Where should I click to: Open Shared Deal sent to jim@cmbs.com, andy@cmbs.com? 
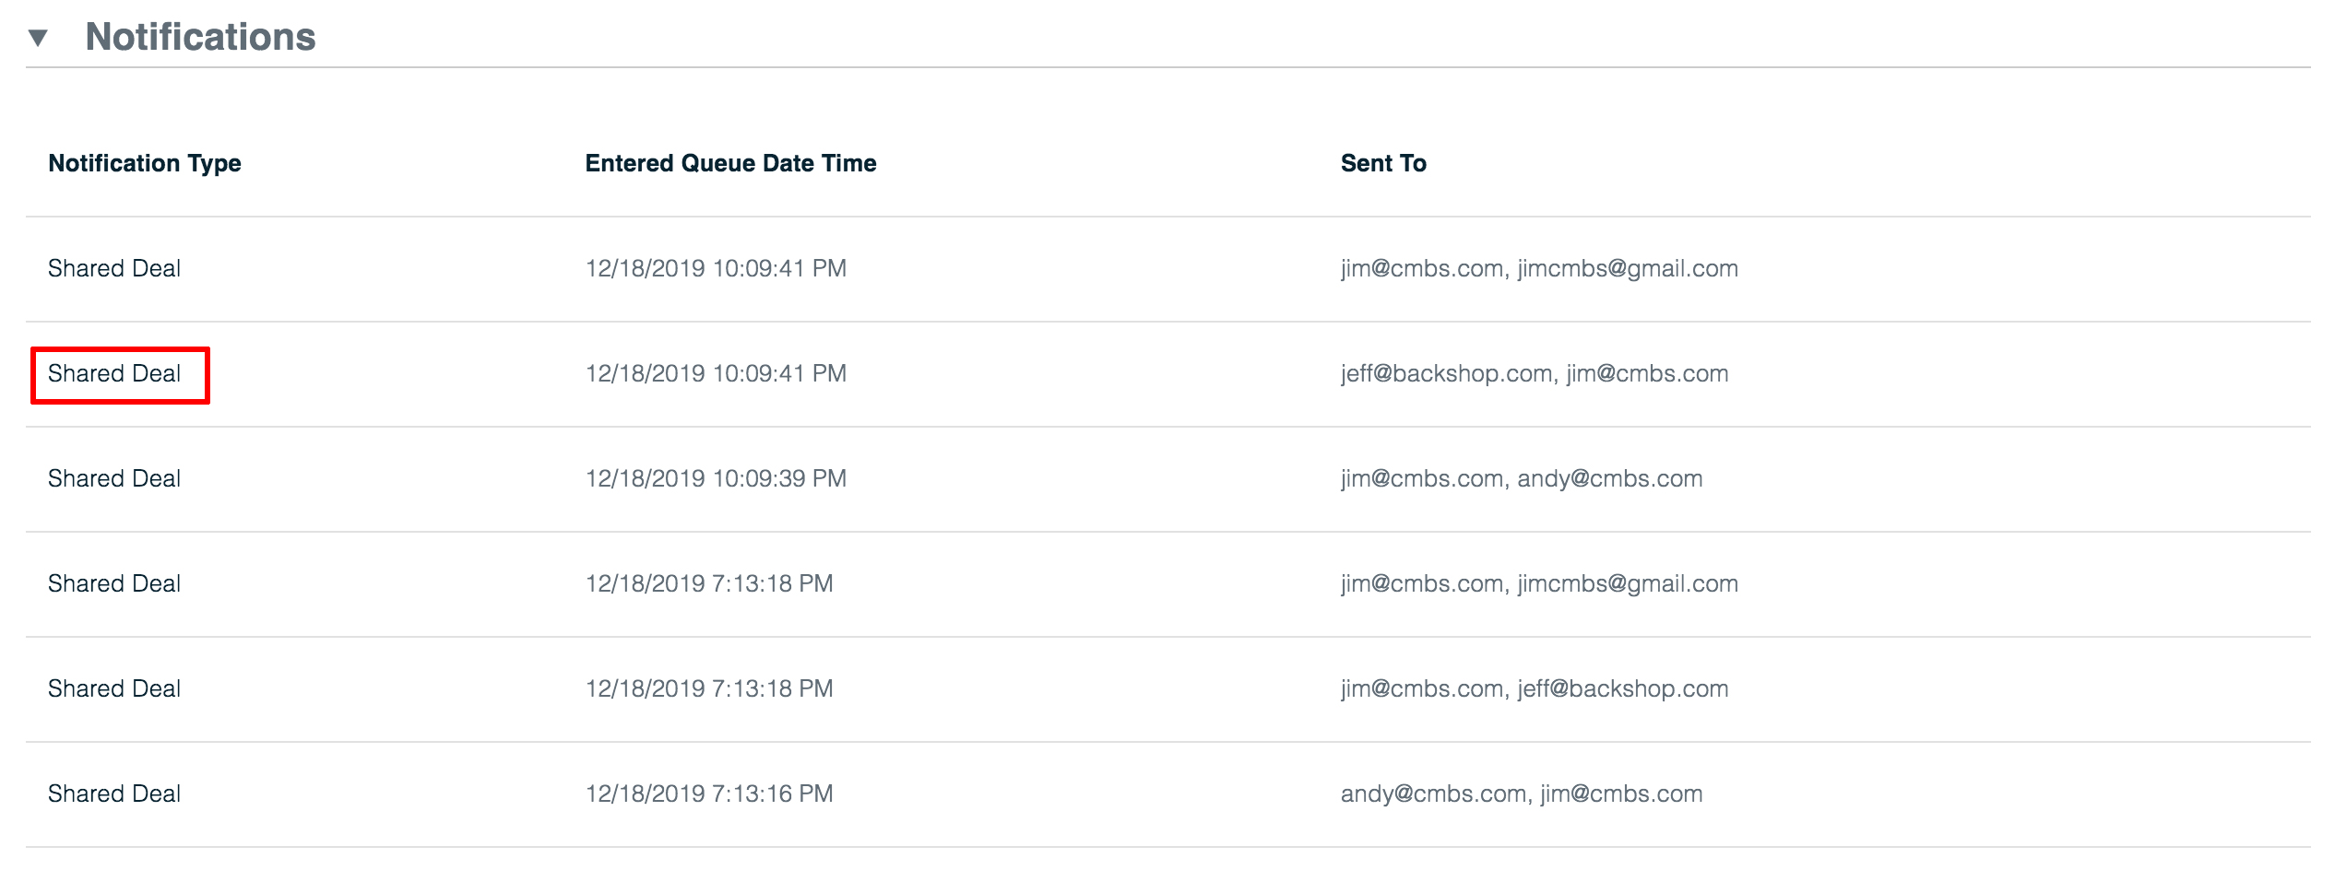tap(114, 478)
